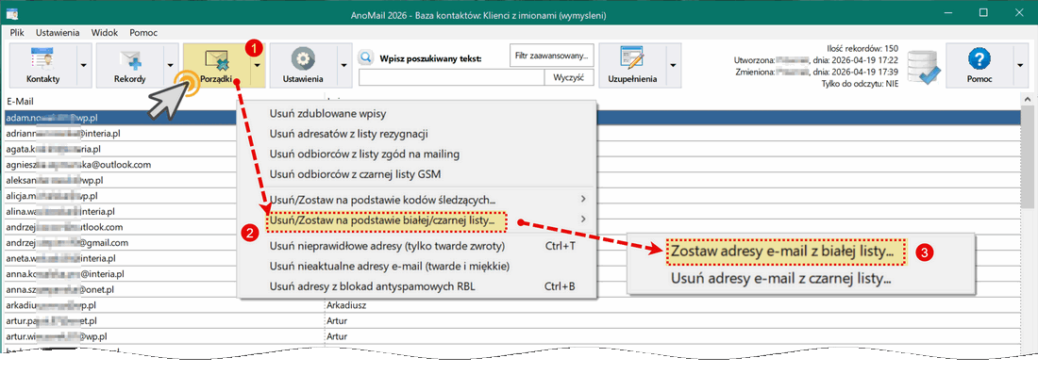This screenshot has width=1038, height=374.
Task: Expand the Uzupełnienia dropdown arrow
Action: [x=673, y=66]
